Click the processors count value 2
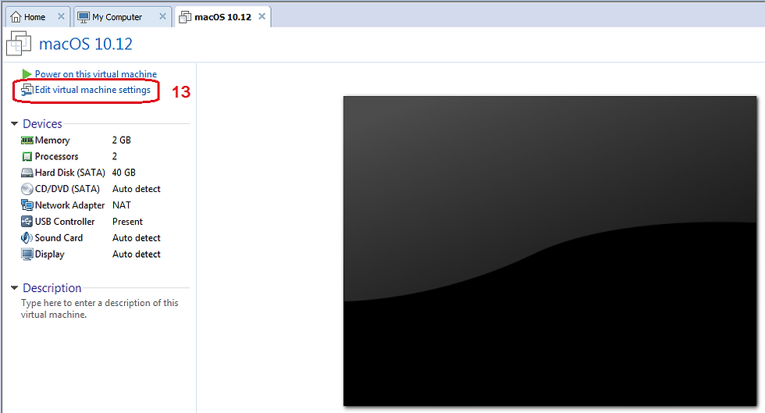Viewport: 765px width, 413px height. (115, 157)
